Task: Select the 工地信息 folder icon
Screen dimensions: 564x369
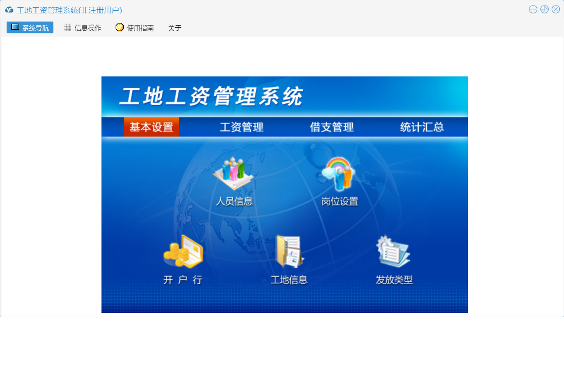Action: 289,251
